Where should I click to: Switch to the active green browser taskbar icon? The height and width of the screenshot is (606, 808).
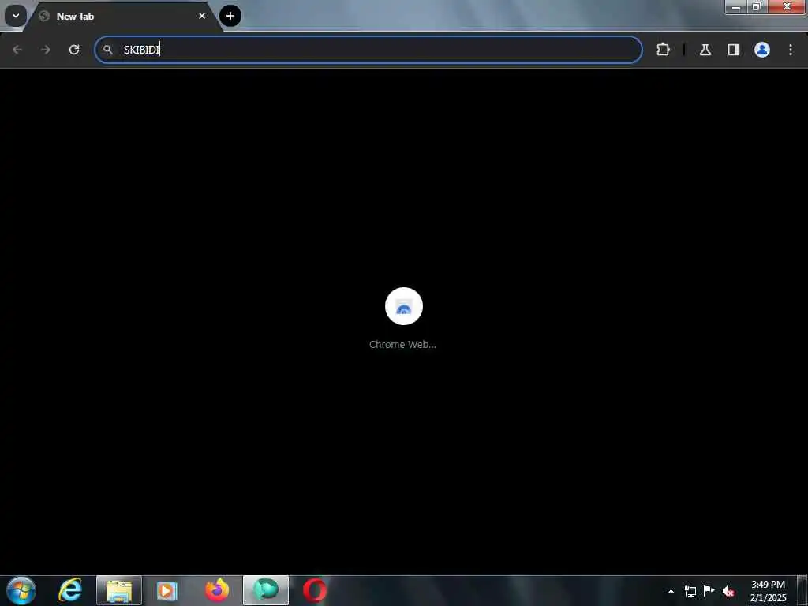[266, 590]
